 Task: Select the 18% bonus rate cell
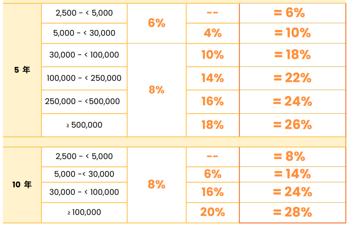tap(213, 125)
